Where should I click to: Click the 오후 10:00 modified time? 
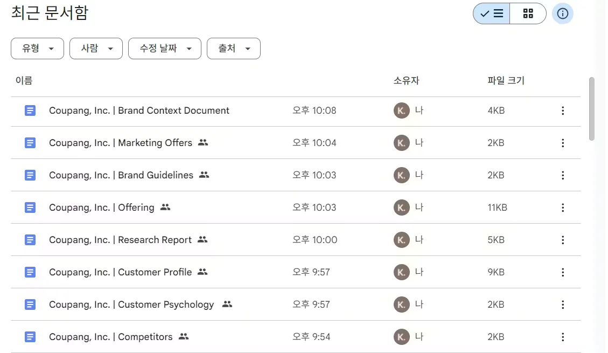(x=315, y=240)
